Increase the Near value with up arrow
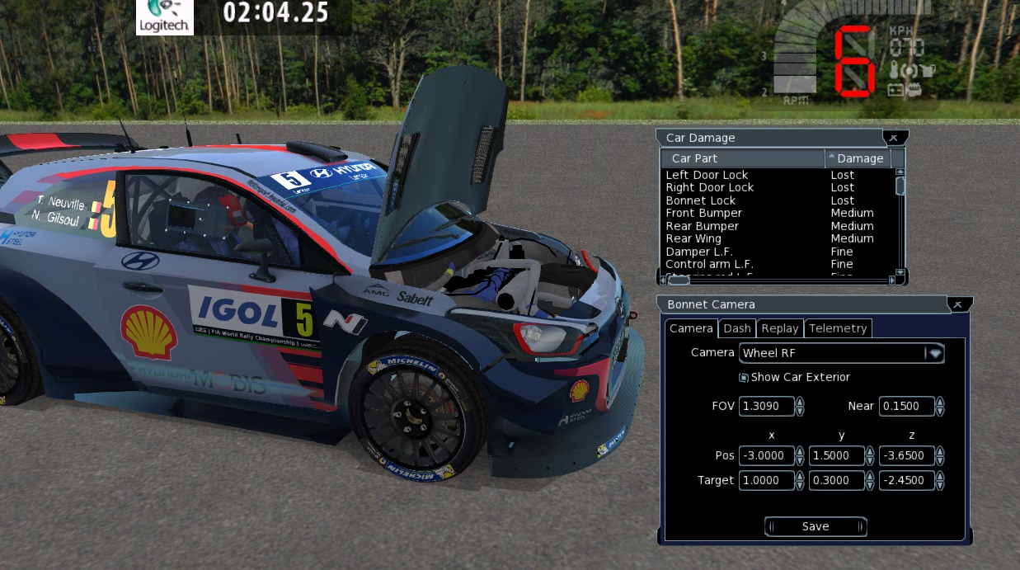Image resolution: width=1020 pixels, height=570 pixels. [940, 402]
